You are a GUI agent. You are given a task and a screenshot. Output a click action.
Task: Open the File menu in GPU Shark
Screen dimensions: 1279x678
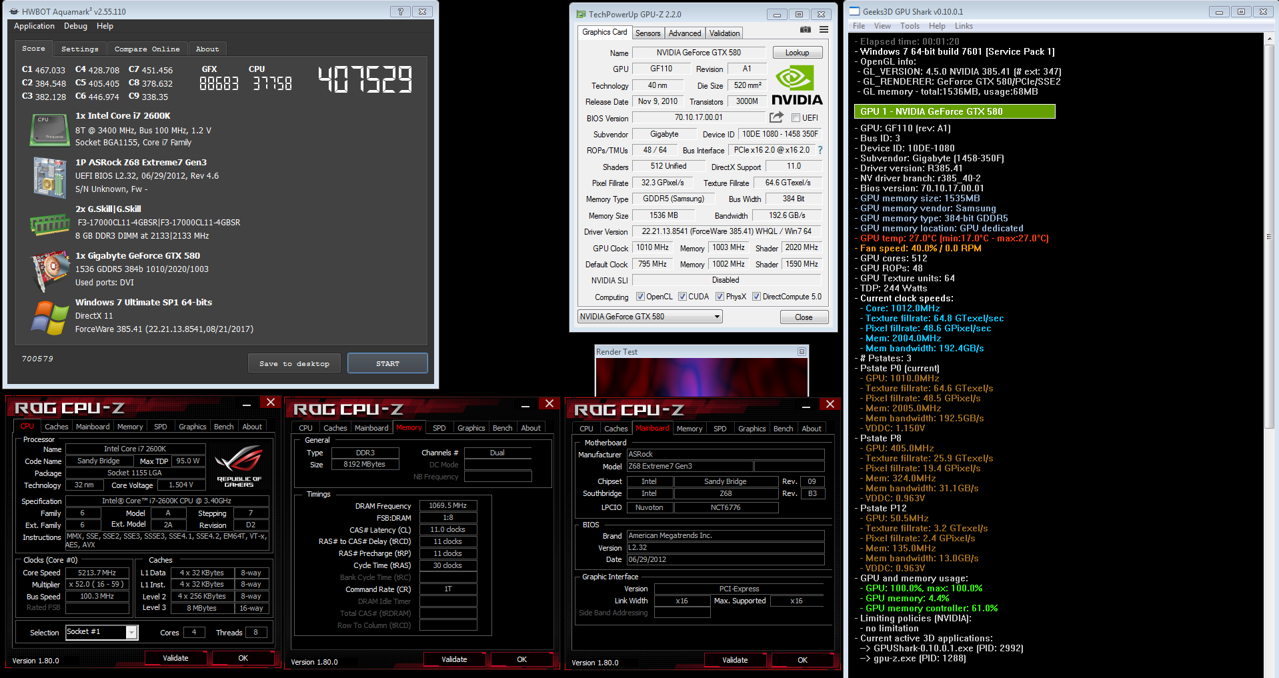(859, 26)
